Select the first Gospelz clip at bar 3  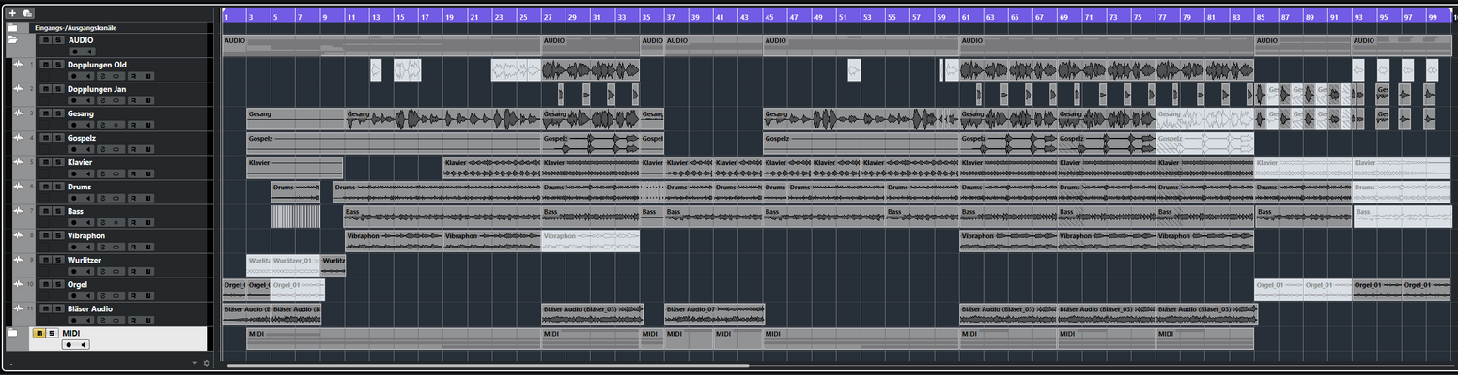click(394, 142)
